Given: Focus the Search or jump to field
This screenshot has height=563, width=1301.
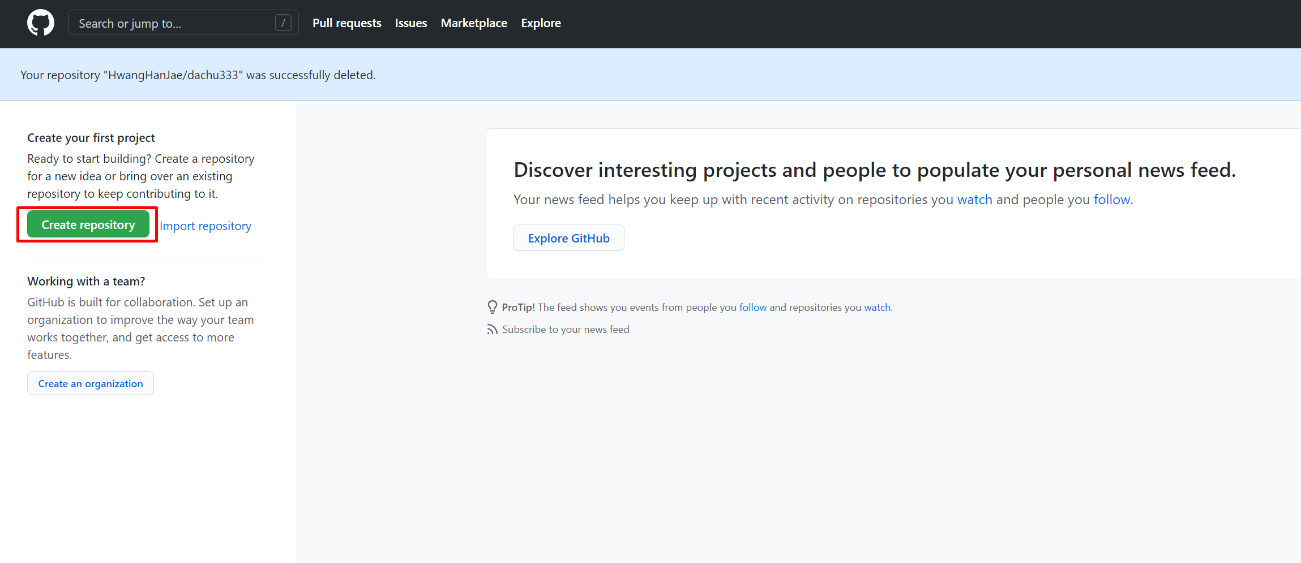Looking at the screenshot, I should click(x=183, y=23).
